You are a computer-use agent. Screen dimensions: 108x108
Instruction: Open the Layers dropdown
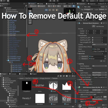tap(94, 1)
